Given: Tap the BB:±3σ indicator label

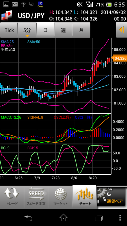Looking at the screenshot, I should tap(6, 46).
